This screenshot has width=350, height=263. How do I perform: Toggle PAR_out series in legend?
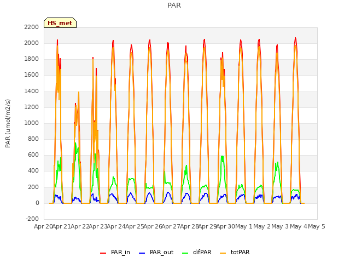[156, 252]
